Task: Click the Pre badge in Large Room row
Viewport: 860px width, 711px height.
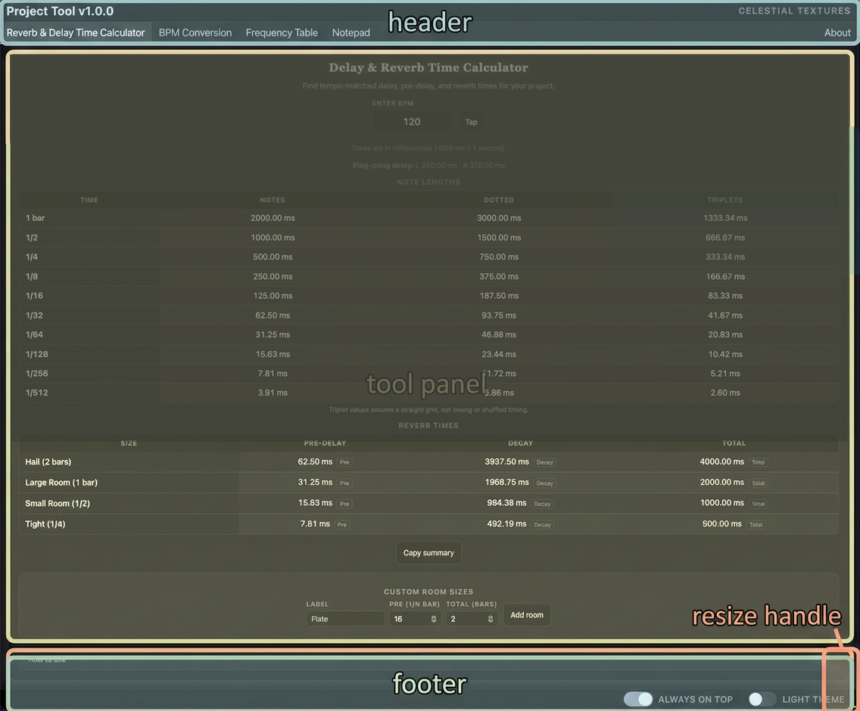Action: [344, 483]
